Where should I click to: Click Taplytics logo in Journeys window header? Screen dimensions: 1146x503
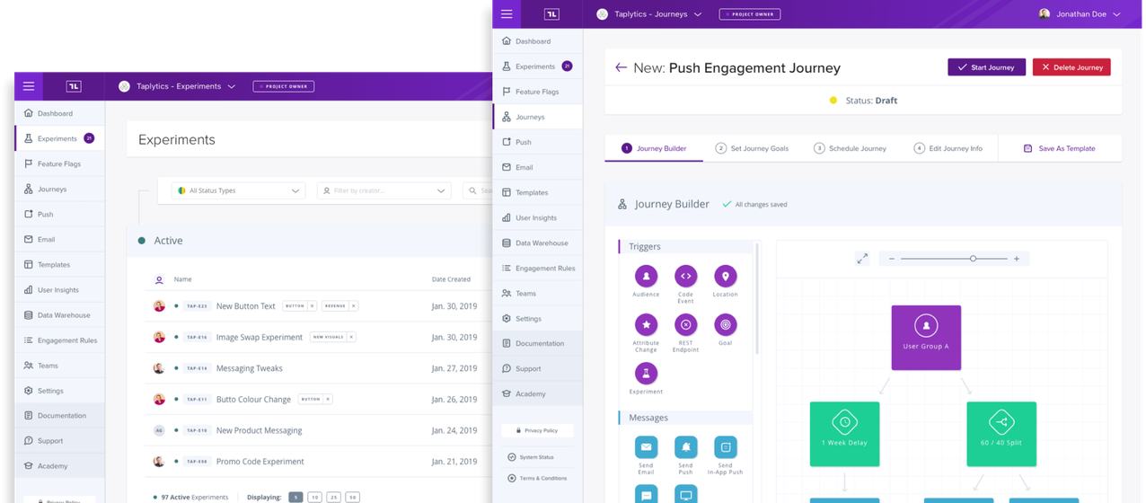(x=551, y=14)
